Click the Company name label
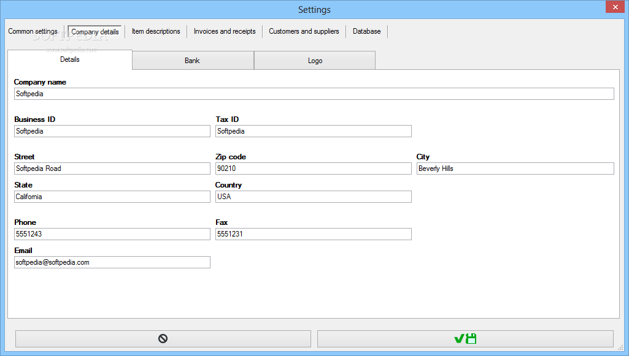This screenshot has width=629, height=356. 40,82
